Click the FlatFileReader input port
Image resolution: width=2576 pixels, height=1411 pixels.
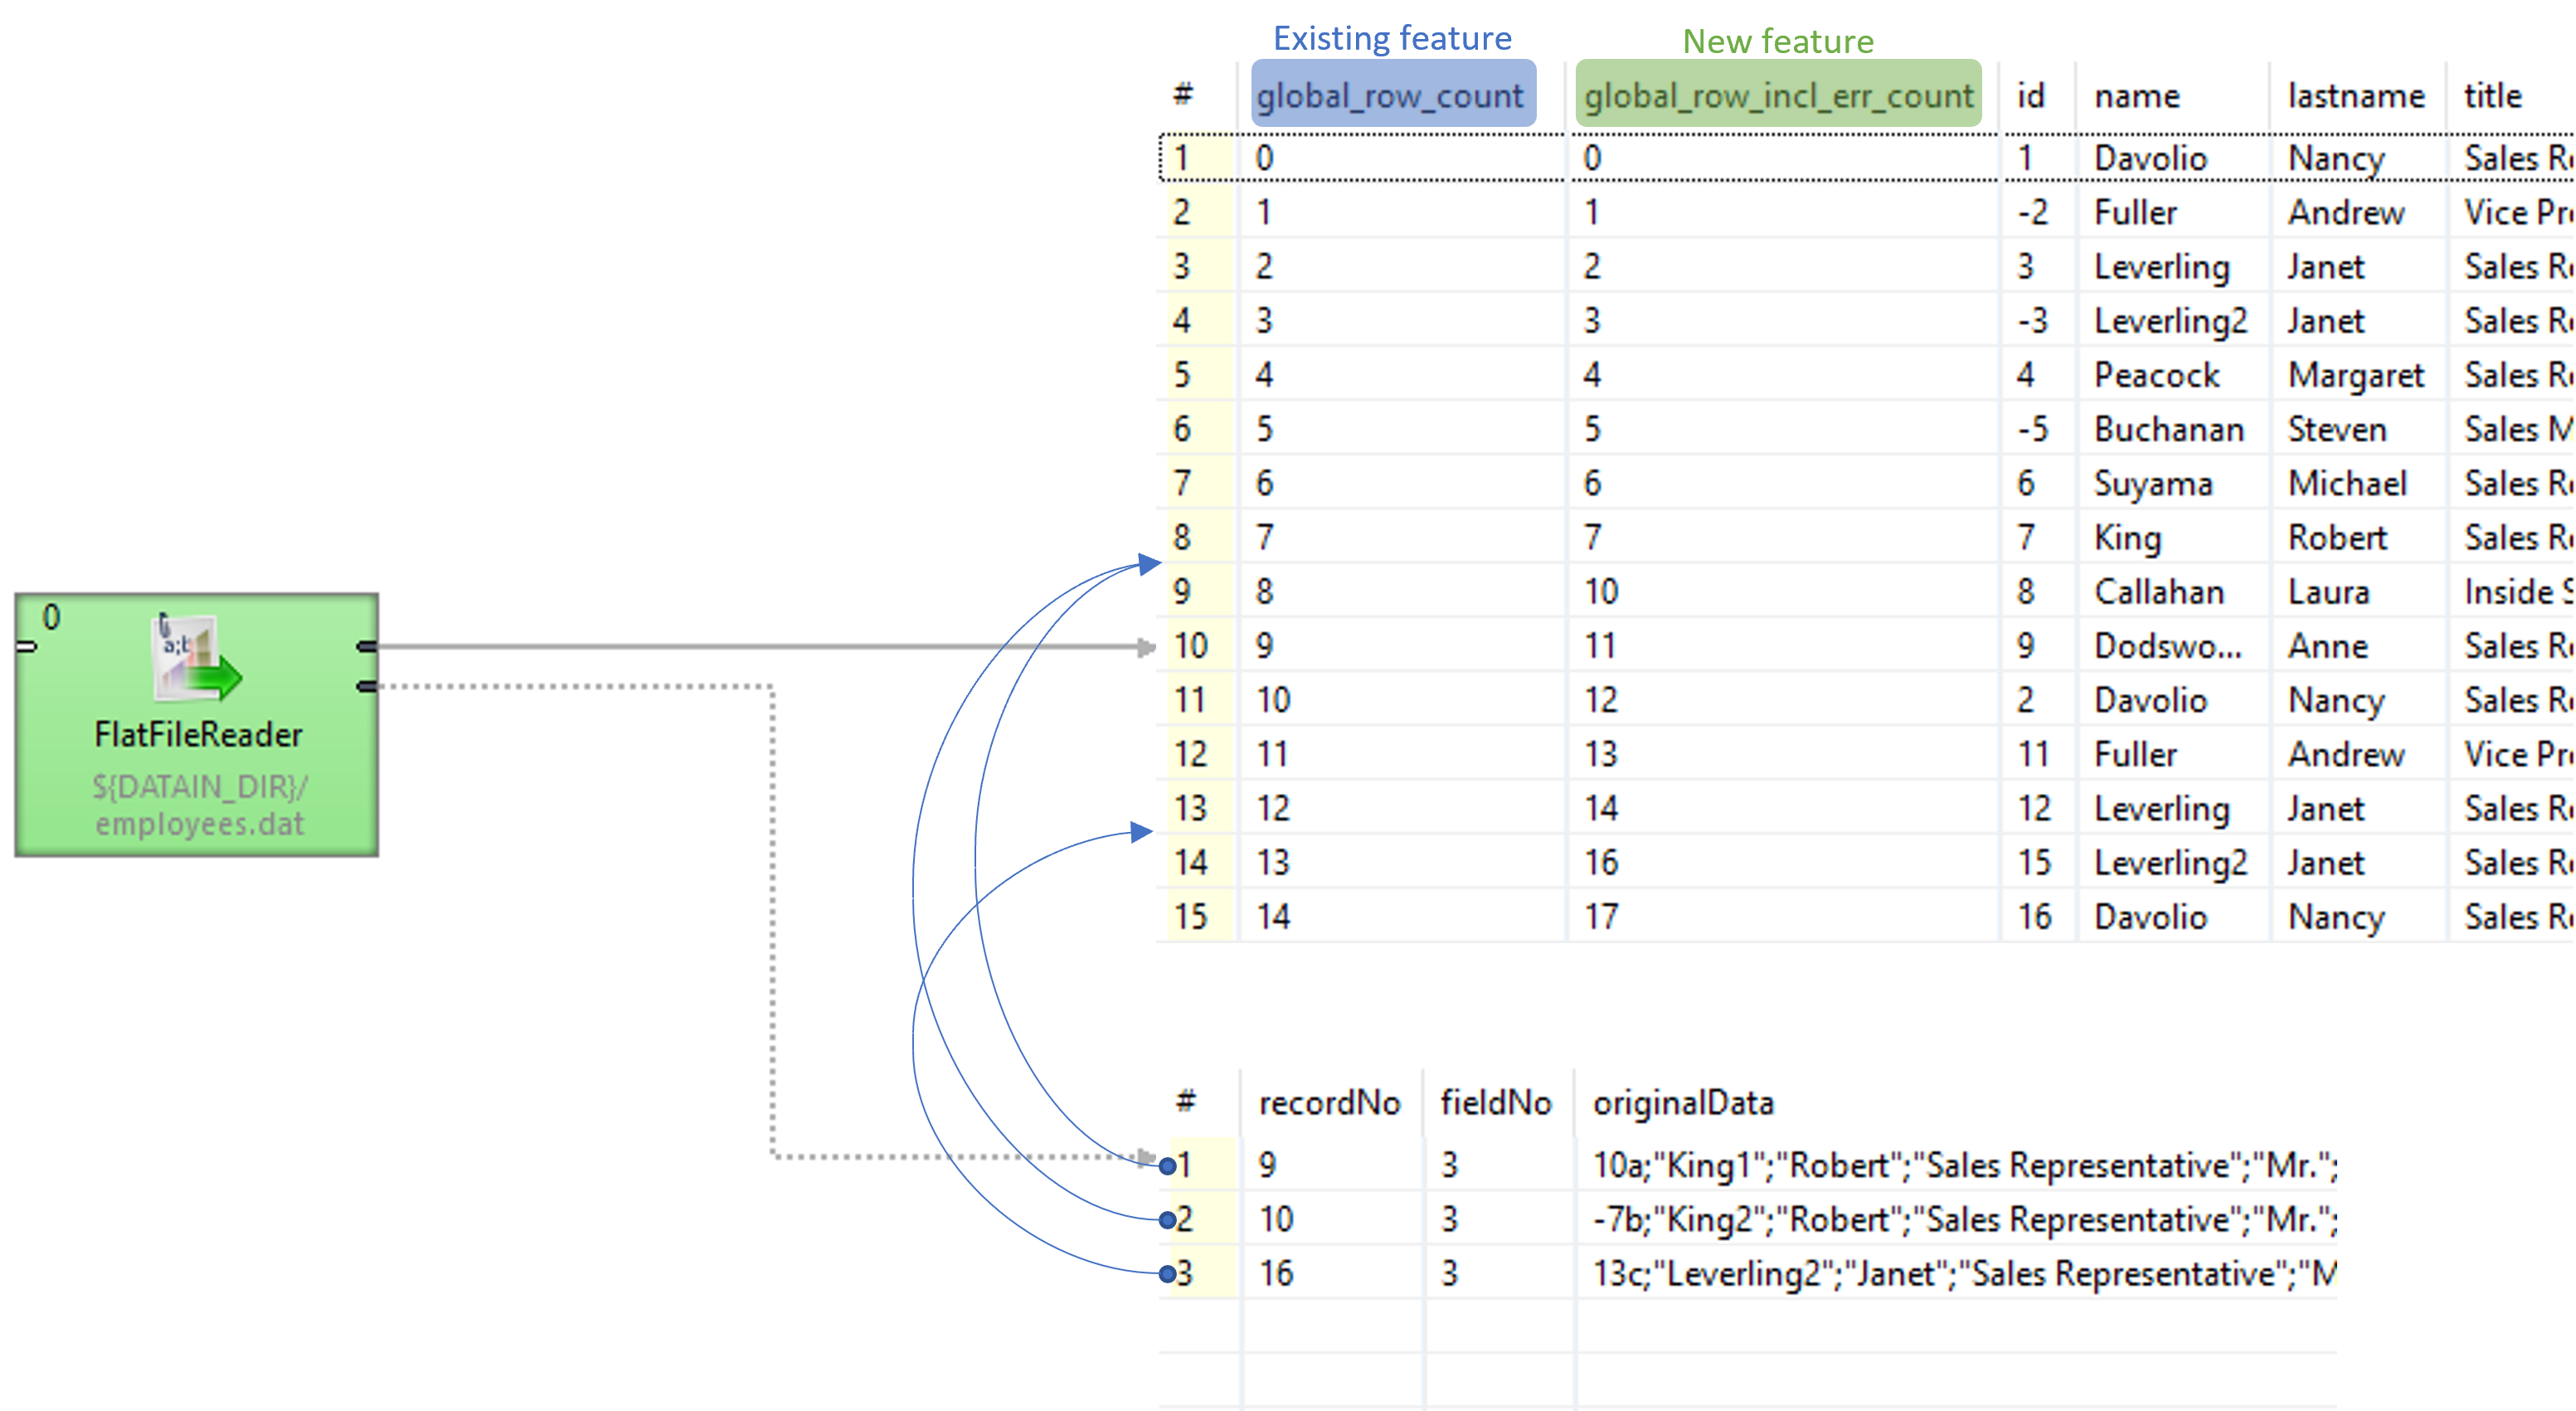(27, 647)
